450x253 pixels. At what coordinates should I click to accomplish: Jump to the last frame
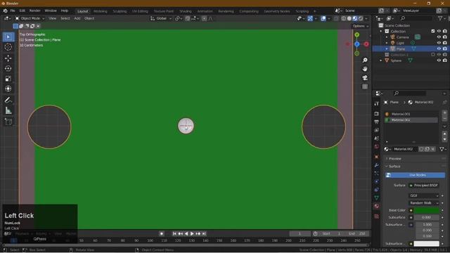204,234
